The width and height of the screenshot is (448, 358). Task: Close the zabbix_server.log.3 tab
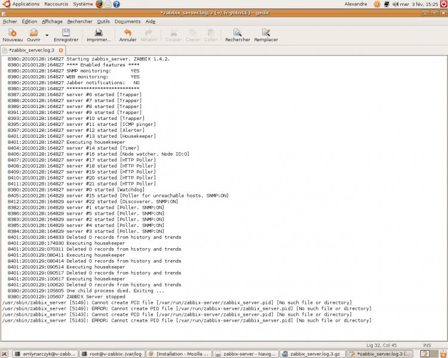tap(60, 50)
